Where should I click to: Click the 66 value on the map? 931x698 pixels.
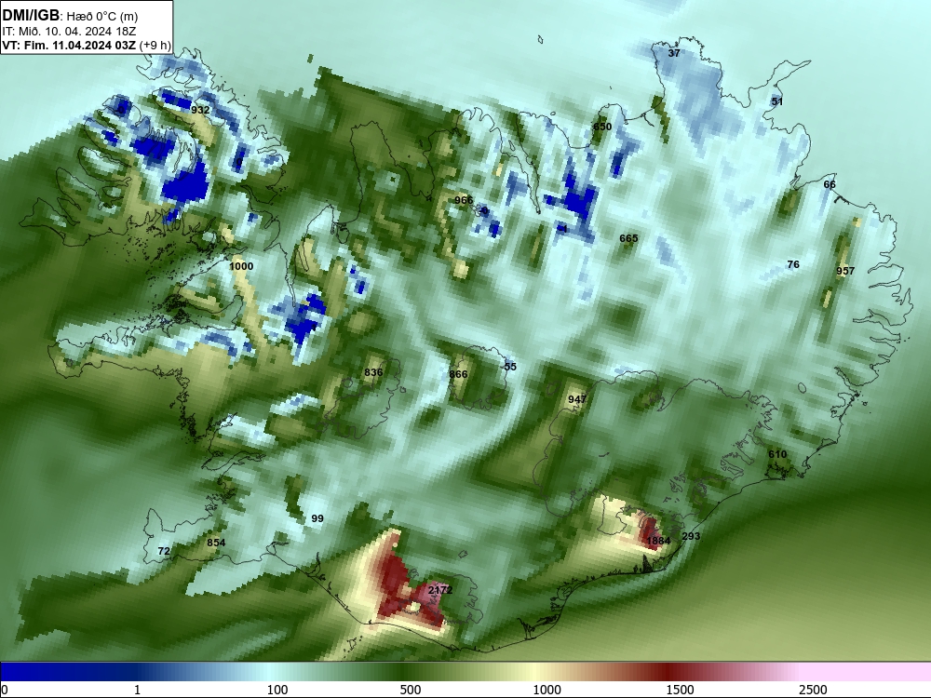pos(830,184)
